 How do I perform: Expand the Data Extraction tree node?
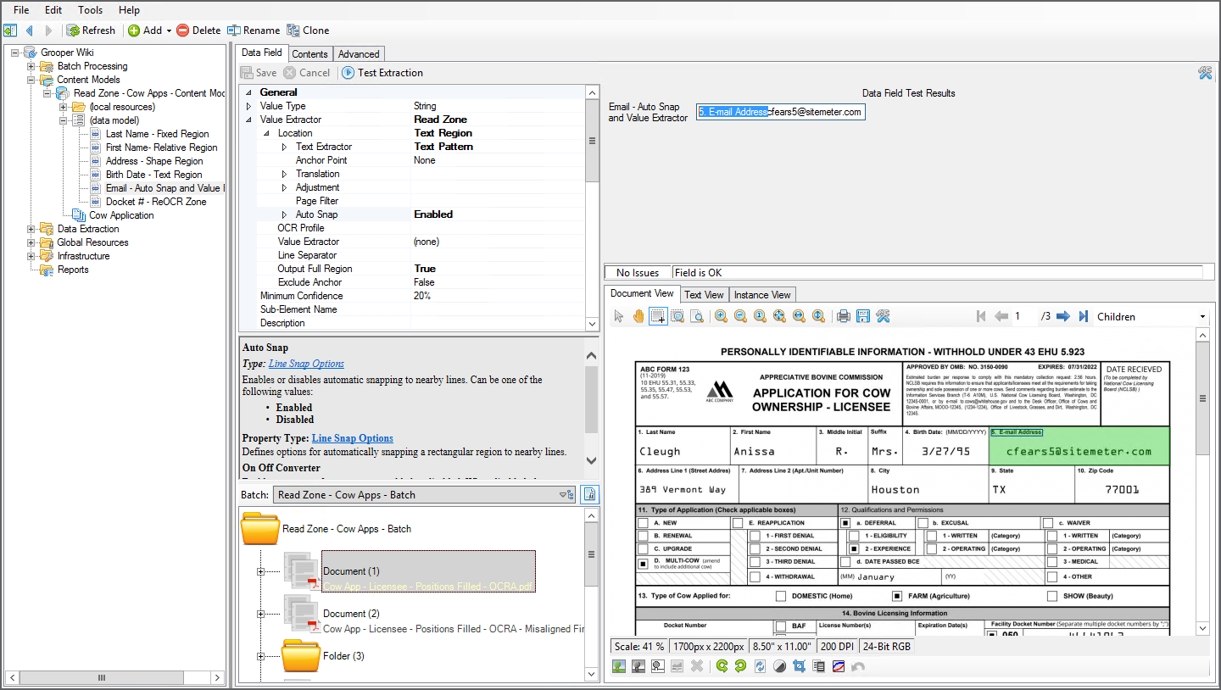tap(31, 229)
